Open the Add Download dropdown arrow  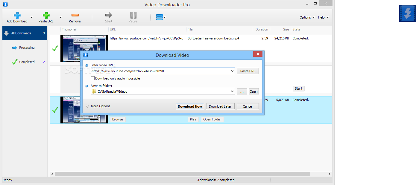(x=31, y=17)
